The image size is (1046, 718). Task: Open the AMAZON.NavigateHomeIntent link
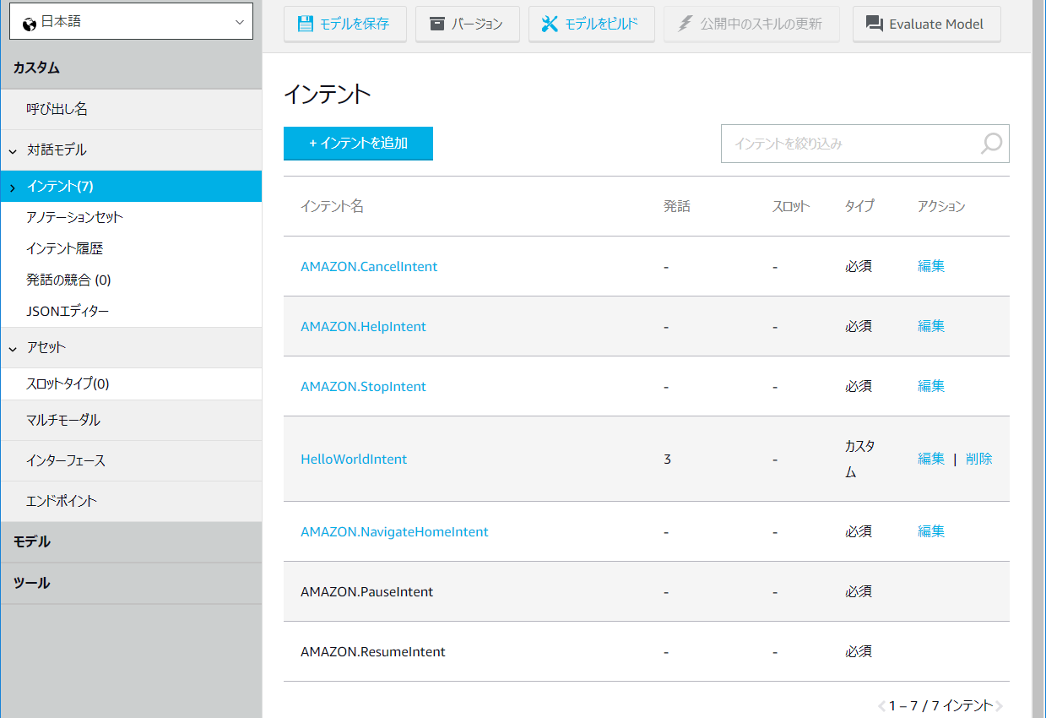click(394, 531)
